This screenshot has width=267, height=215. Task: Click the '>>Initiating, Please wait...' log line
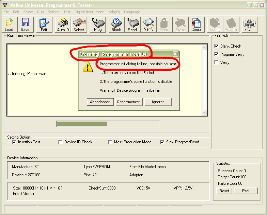point(28,74)
